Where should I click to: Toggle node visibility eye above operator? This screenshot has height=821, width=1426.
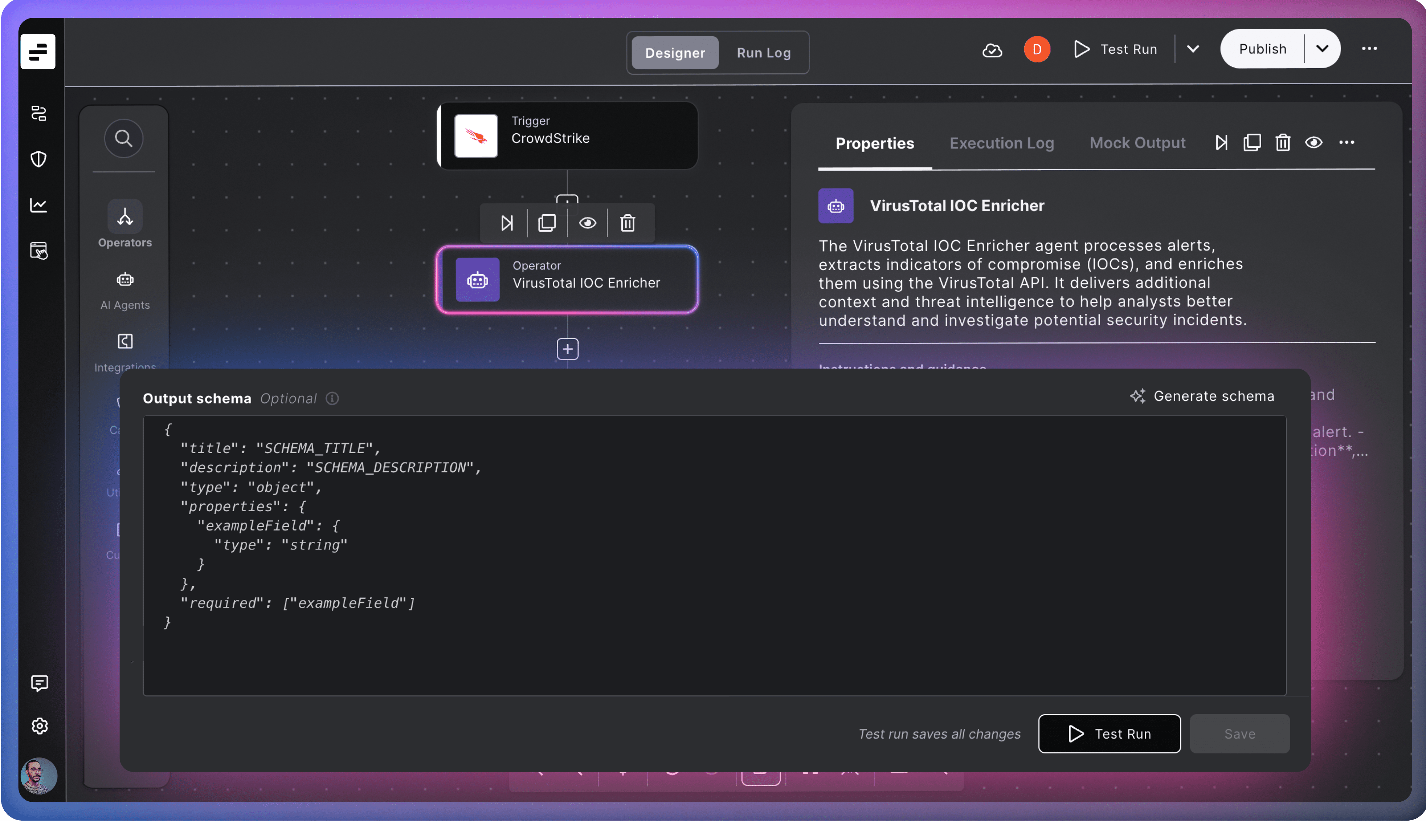587,223
